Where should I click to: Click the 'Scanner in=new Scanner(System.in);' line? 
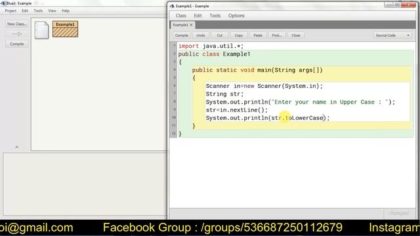coord(264,86)
